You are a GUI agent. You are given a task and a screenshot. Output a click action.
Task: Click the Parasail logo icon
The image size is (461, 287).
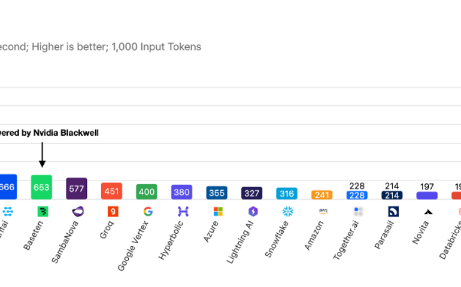[x=393, y=211]
